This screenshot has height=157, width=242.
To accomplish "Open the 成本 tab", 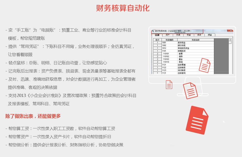I will (x=199, y=35).
